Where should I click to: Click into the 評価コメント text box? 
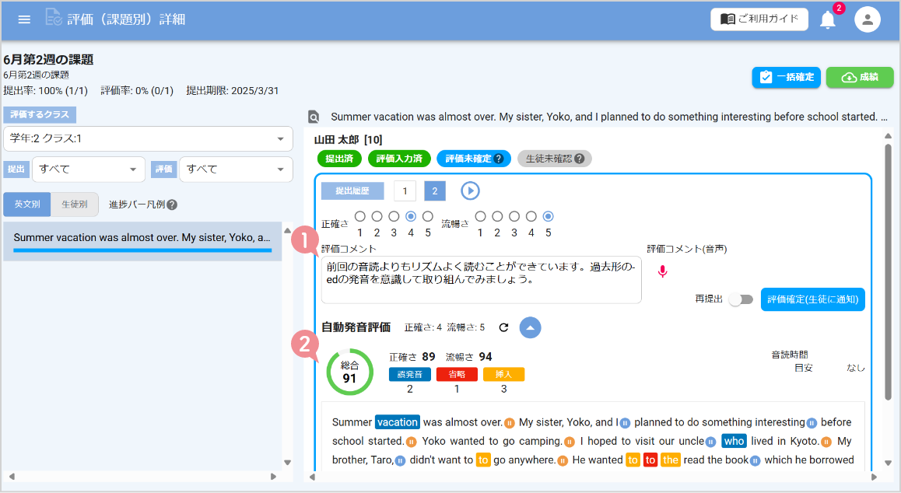click(481, 280)
